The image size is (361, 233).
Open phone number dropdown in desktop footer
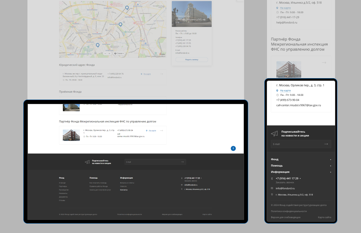201,178
